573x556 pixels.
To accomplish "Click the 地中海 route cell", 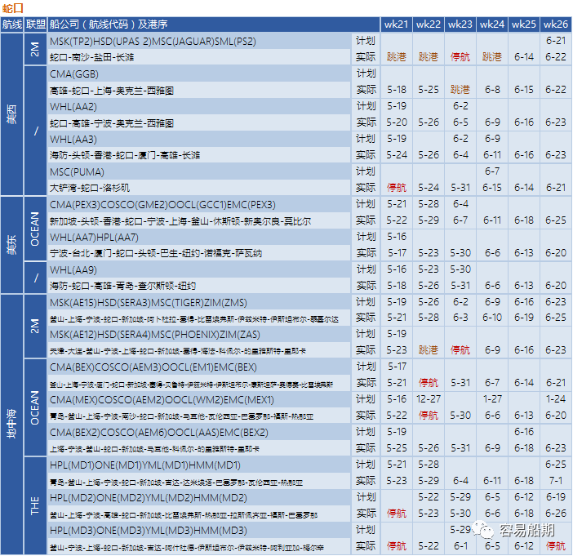I will tap(11, 424).
